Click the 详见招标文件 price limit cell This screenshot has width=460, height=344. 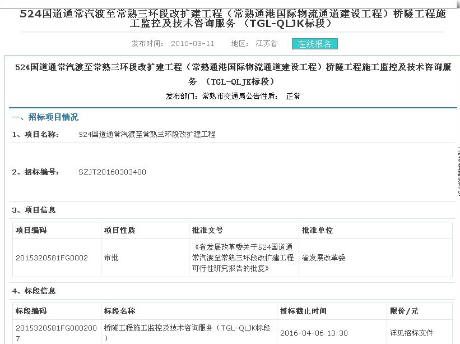pos(412,333)
